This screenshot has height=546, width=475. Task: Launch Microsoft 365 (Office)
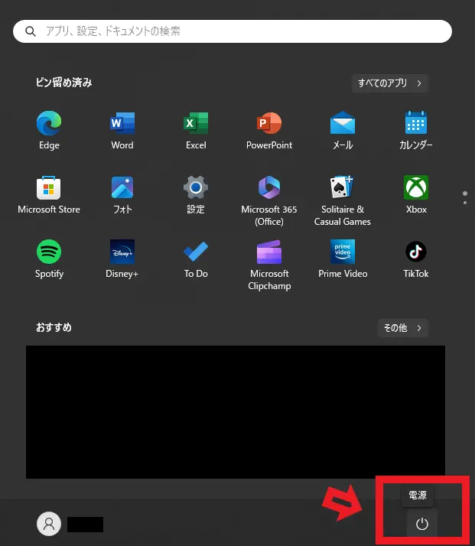pos(269,187)
